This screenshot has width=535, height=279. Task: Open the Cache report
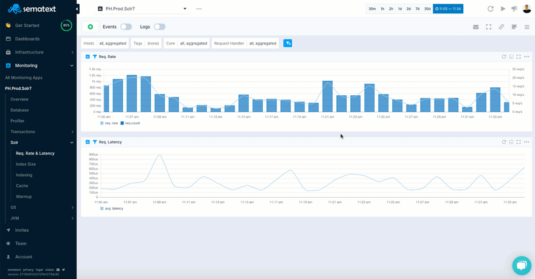[22, 186]
